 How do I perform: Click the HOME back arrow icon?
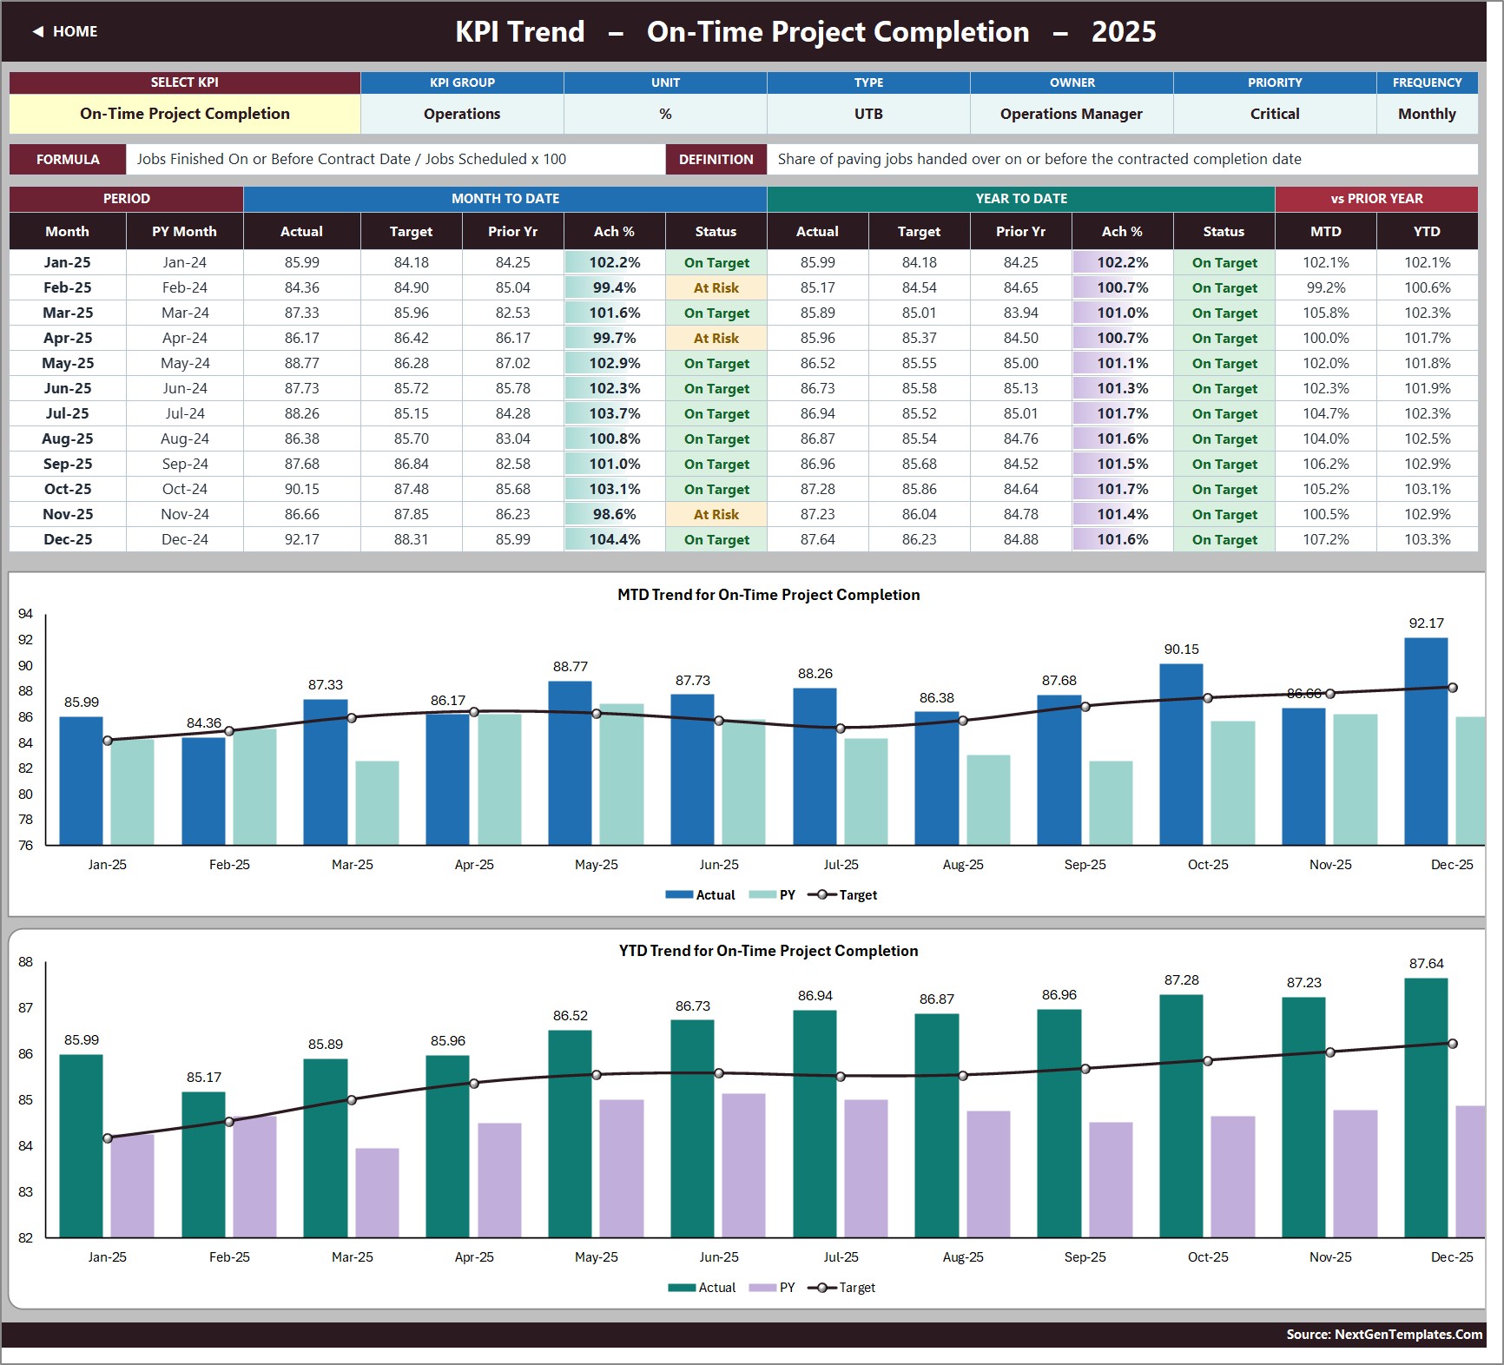38,31
